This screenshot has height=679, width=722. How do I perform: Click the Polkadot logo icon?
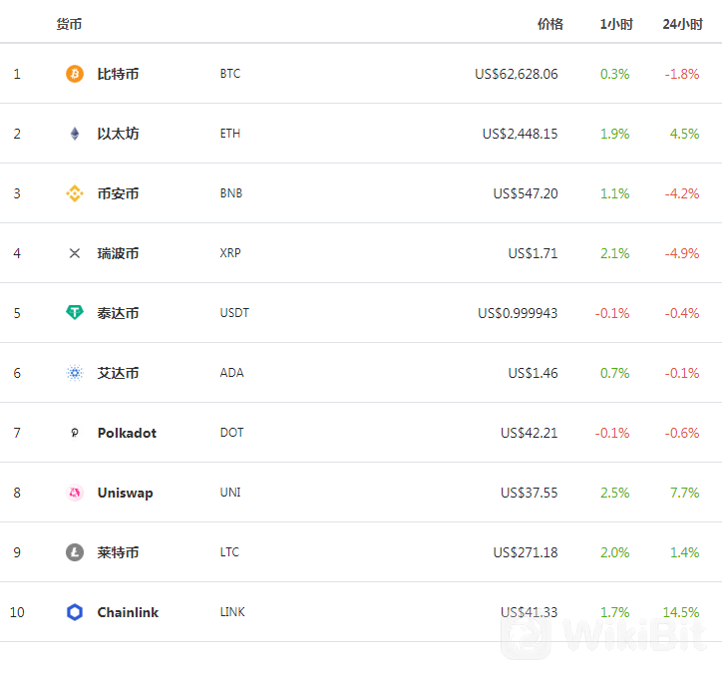[75, 433]
